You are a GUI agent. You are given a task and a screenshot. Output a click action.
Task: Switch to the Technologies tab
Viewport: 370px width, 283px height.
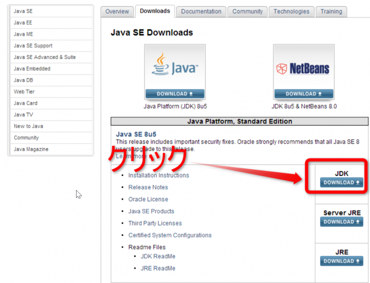tap(291, 11)
